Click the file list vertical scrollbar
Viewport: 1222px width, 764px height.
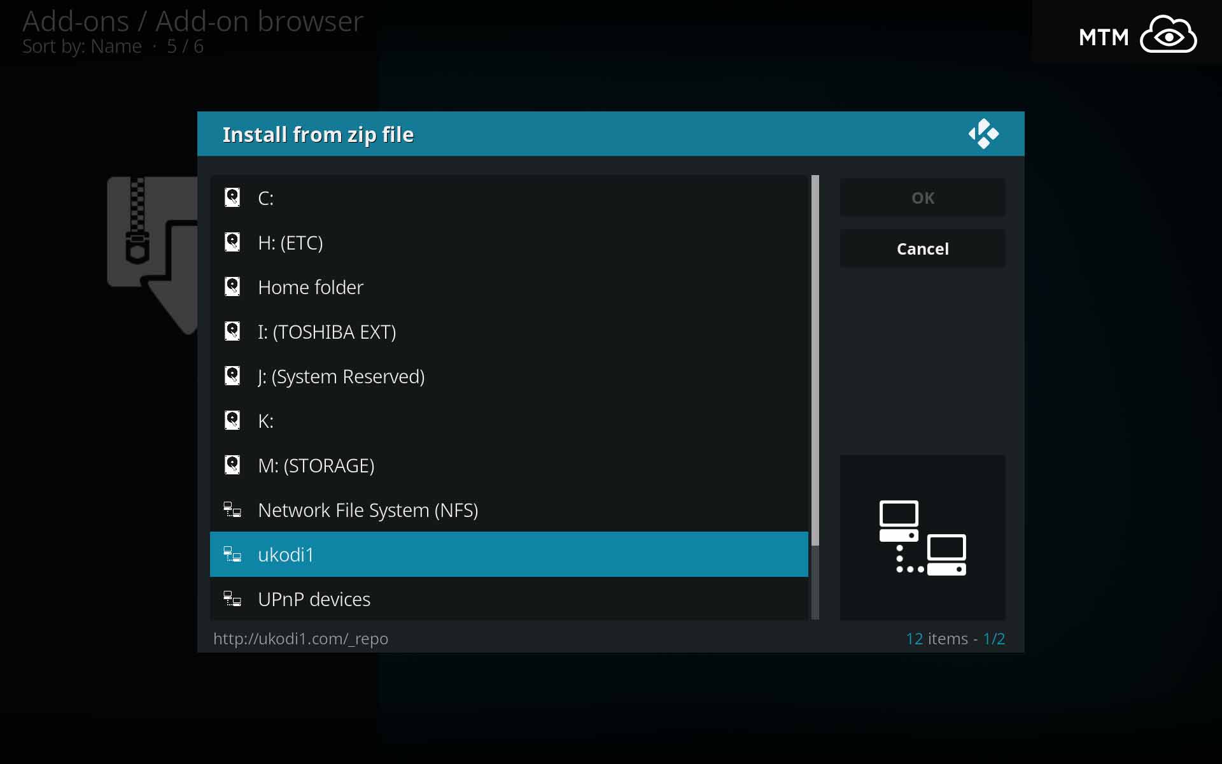[815, 397]
